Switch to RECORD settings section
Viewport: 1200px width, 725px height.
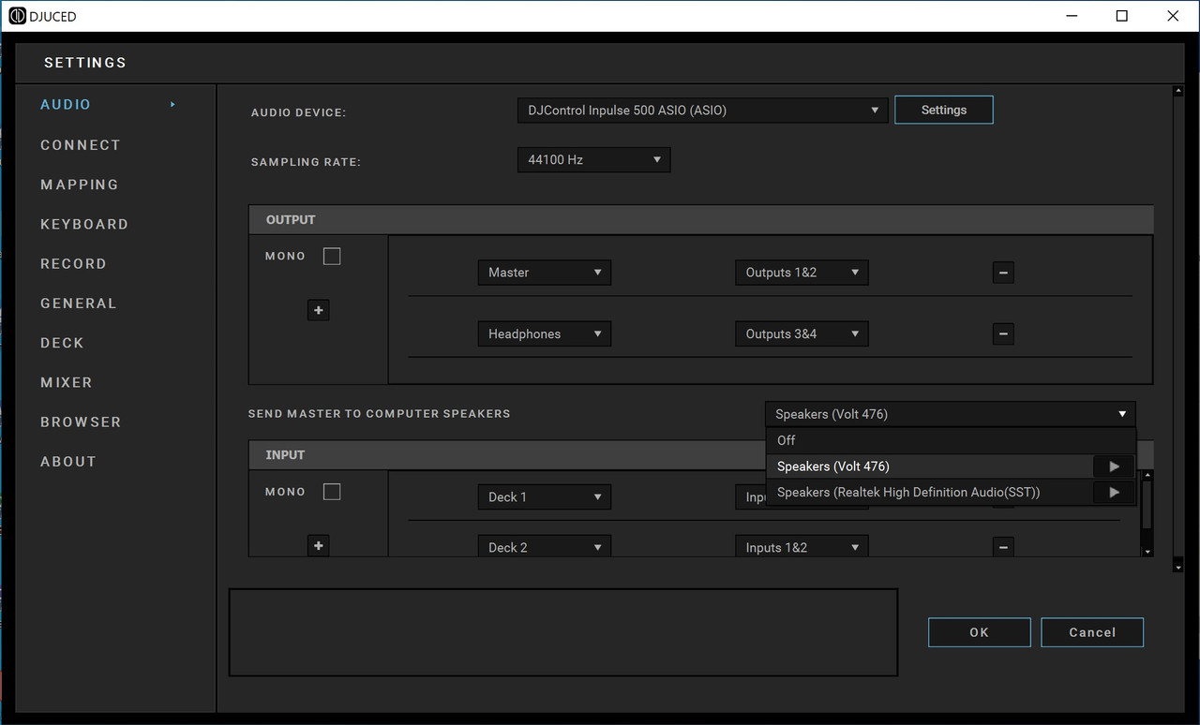pos(73,264)
